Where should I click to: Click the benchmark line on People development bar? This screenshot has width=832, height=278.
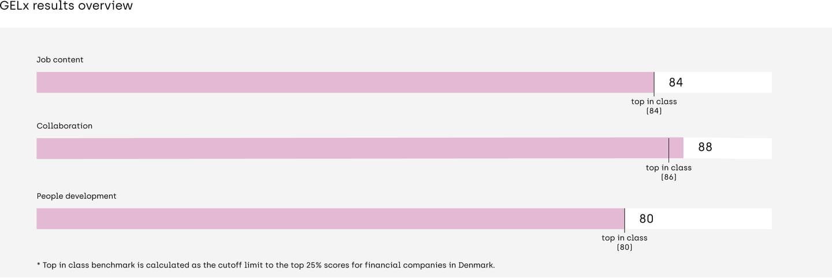click(625, 221)
